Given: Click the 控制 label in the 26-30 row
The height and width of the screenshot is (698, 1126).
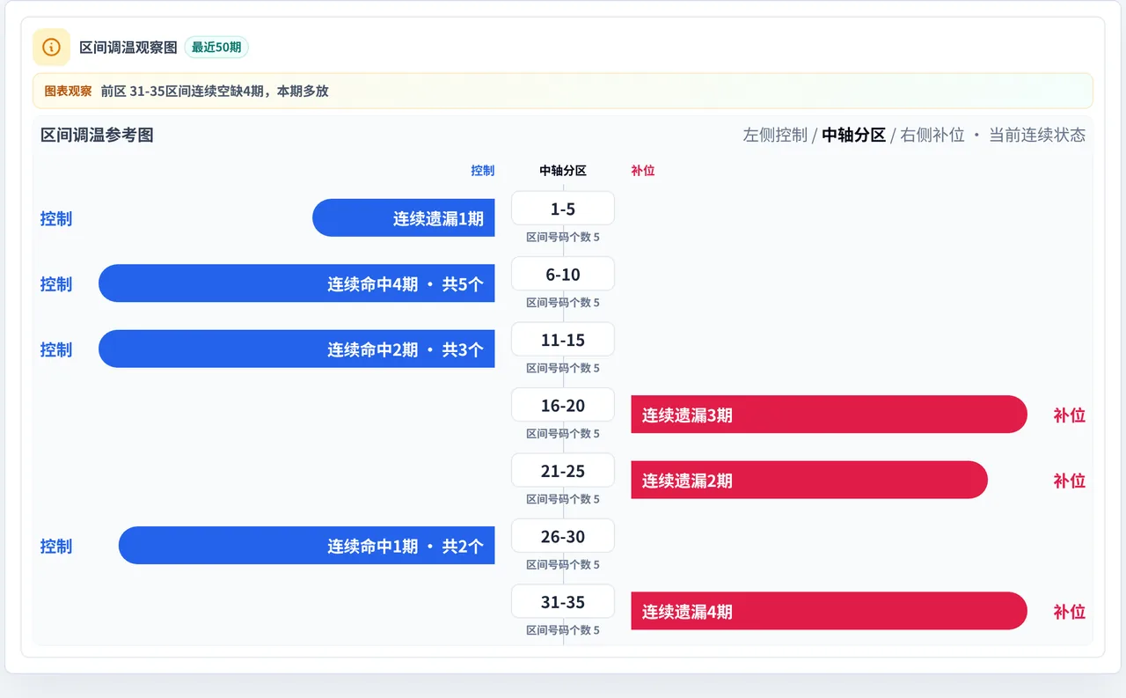Looking at the screenshot, I should click(x=56, y=546).
